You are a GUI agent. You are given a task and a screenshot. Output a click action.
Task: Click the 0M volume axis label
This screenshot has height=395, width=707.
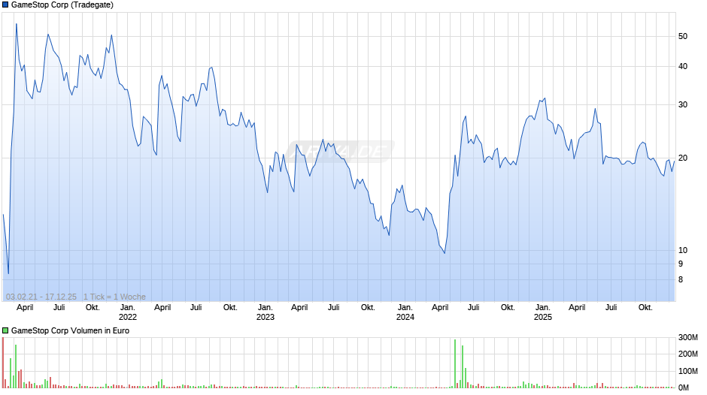684,387
